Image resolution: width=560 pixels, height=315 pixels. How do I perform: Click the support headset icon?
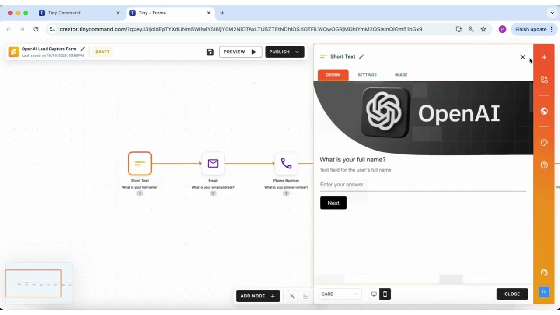point(544,272)
